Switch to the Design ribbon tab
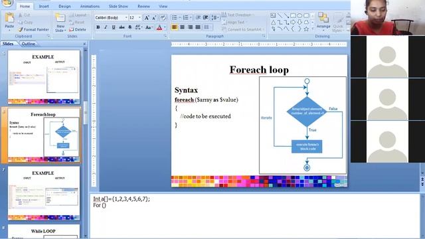425x239 pixels. [64, 6]
